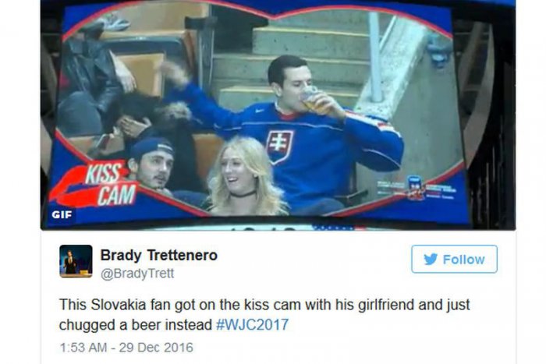Click the tweet text about chugged beer
The image size is (546, 364).
point(264,315)
